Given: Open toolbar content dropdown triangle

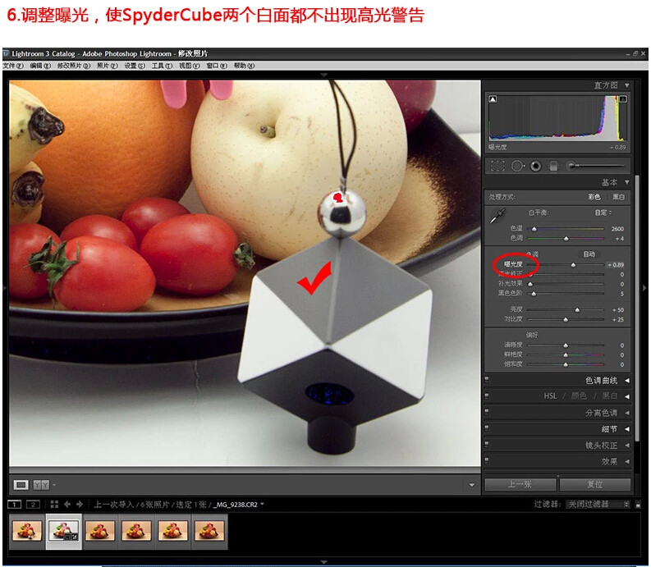Looking at the screenshot, I should [472, 485].
